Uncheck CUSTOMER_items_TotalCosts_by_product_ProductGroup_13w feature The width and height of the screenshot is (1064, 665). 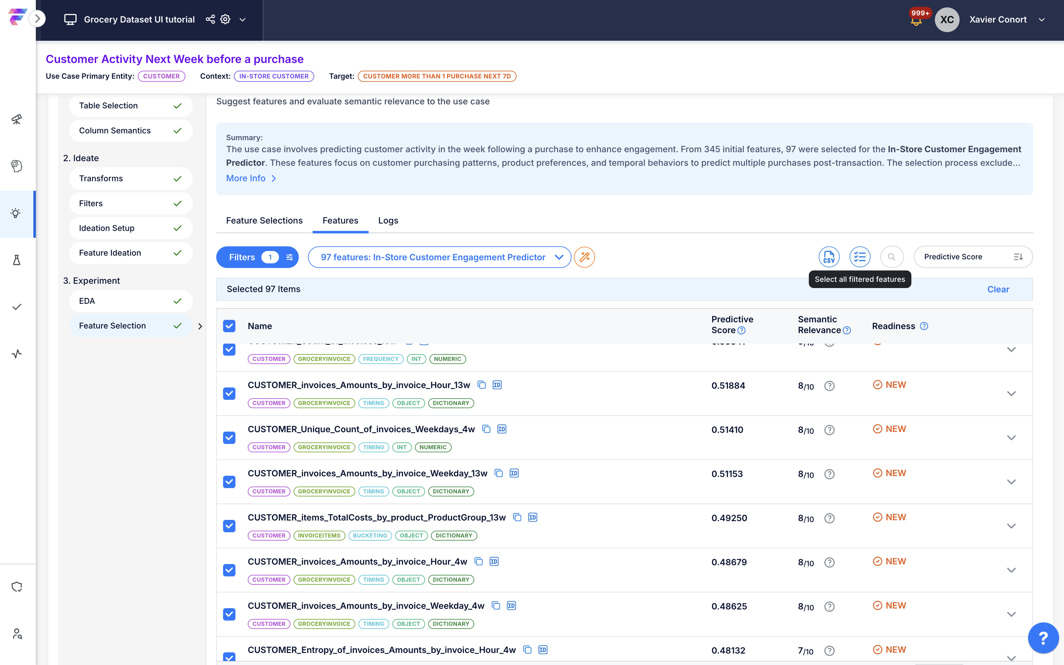229,526
